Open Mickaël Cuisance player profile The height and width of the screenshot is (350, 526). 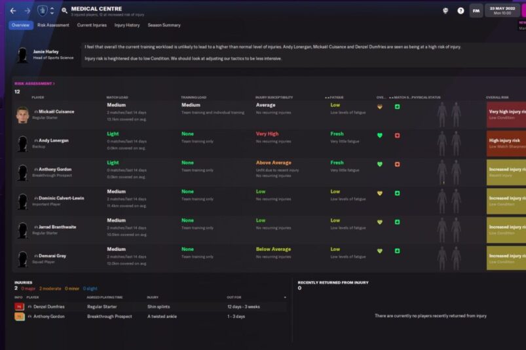coord(56,111)
